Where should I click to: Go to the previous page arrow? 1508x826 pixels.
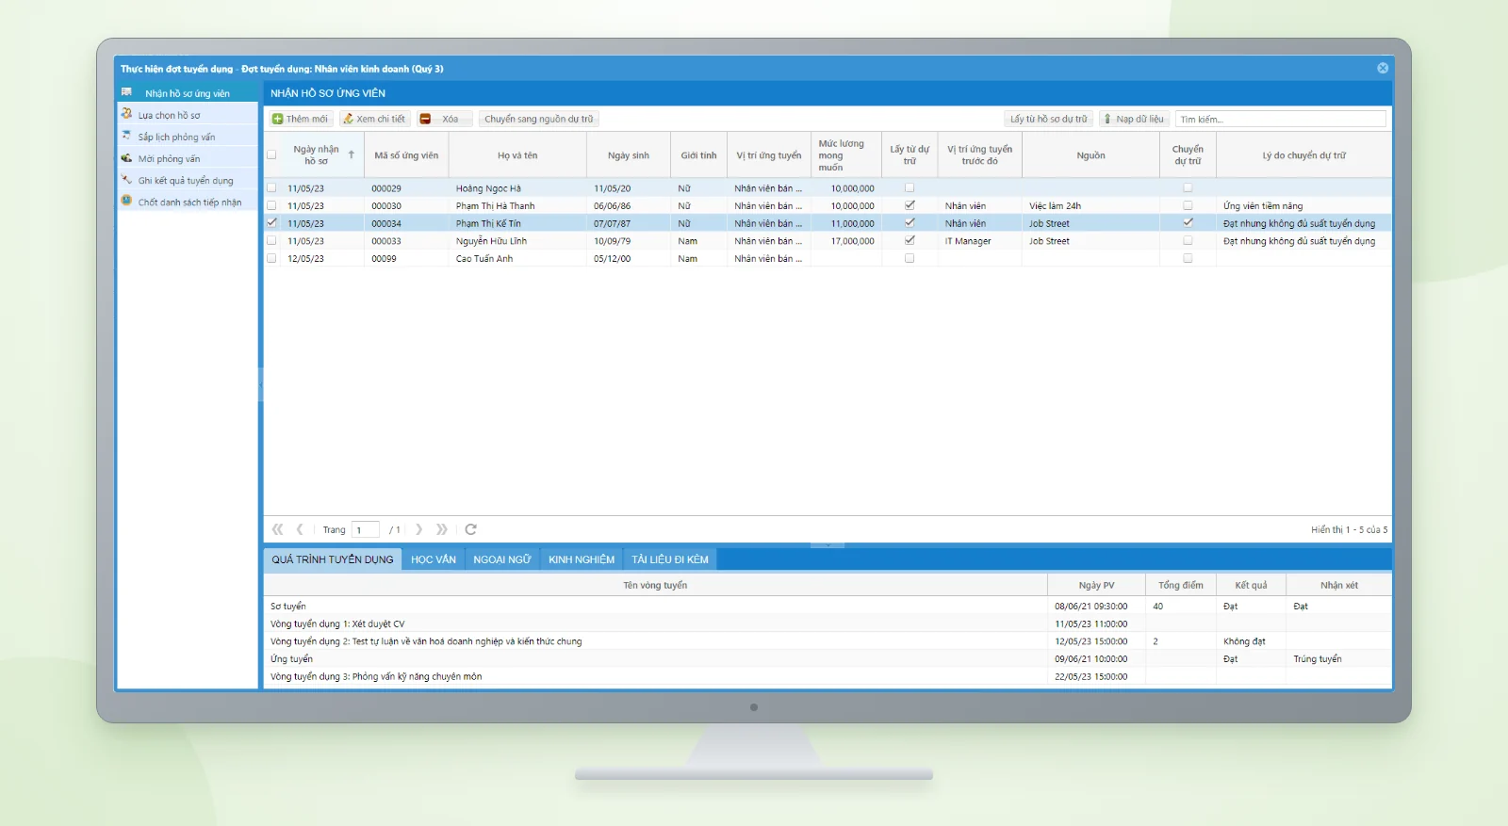click(300, 529)
